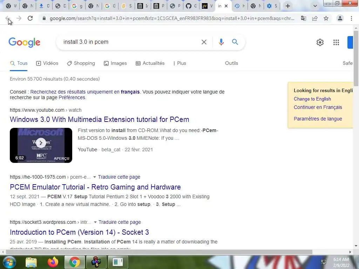The image size is (359, 269).
Task: Open Paramètres de langue
Action: 318,119
